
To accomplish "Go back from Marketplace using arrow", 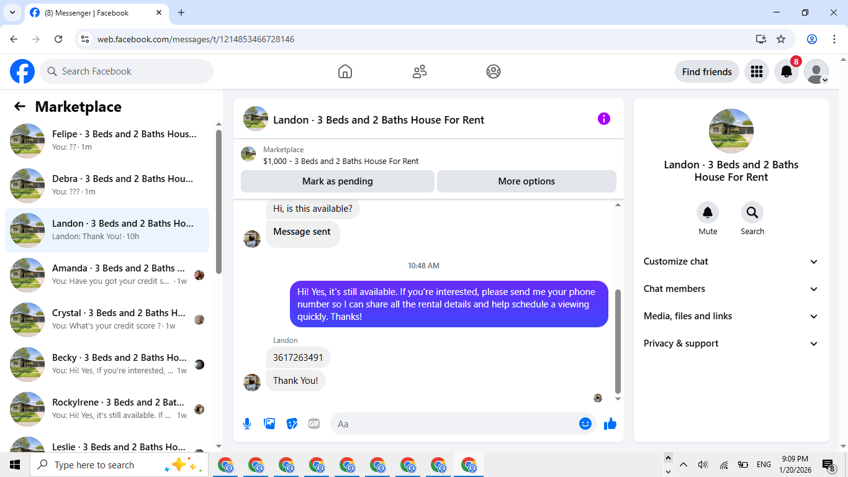I will 20,106.
